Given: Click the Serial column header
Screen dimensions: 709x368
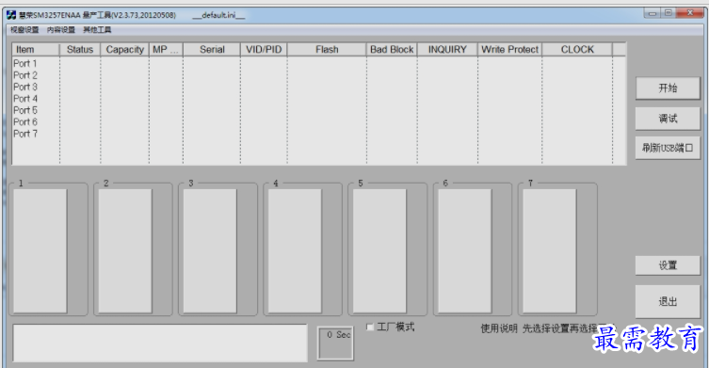Looking at the screenshot, I should [x=212, y=49].
